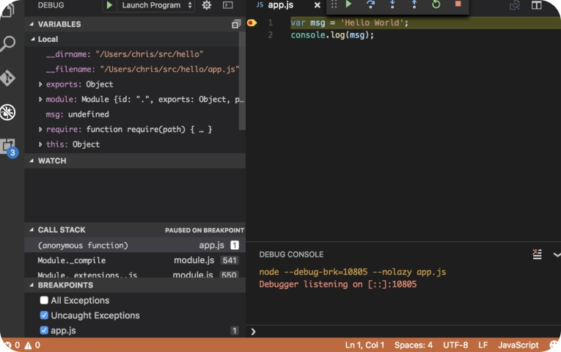Expand the require function variable
The image size is (561, 352).
coord(40,129)
